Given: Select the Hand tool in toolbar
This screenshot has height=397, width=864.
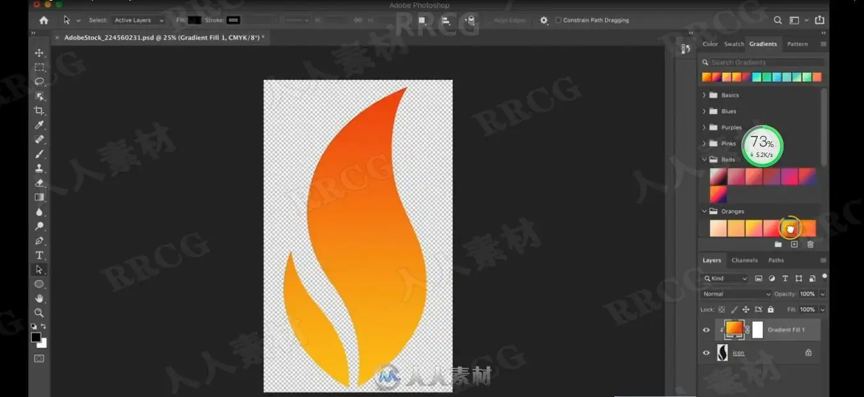Looking at the screenshot, I should (x=40, y=298).
